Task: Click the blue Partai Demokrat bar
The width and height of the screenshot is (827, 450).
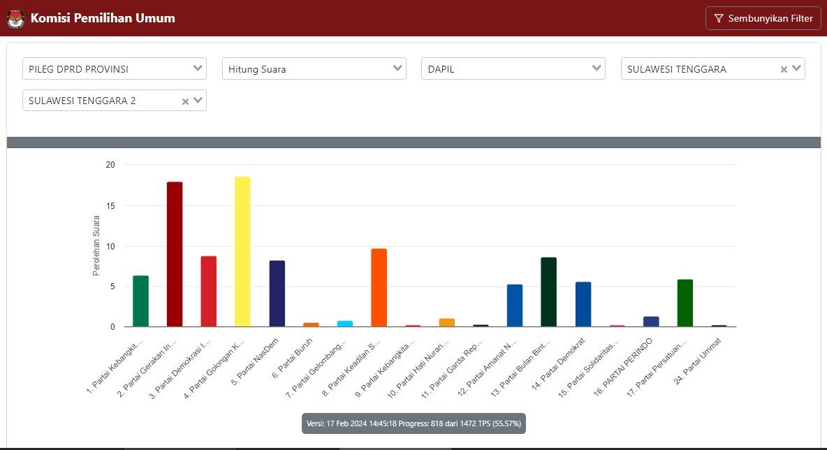Action: click(583, 304)
